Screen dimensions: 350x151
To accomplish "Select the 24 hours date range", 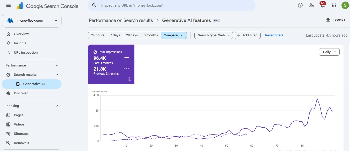I will coord(97,35).
